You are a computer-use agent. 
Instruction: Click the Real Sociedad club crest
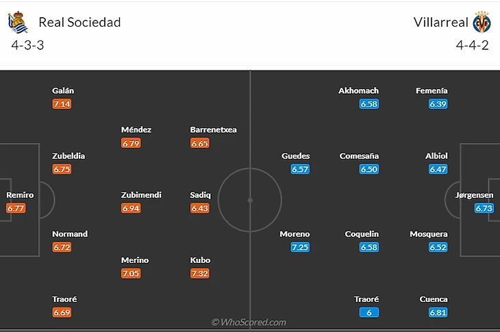click(x=18, y=23)
